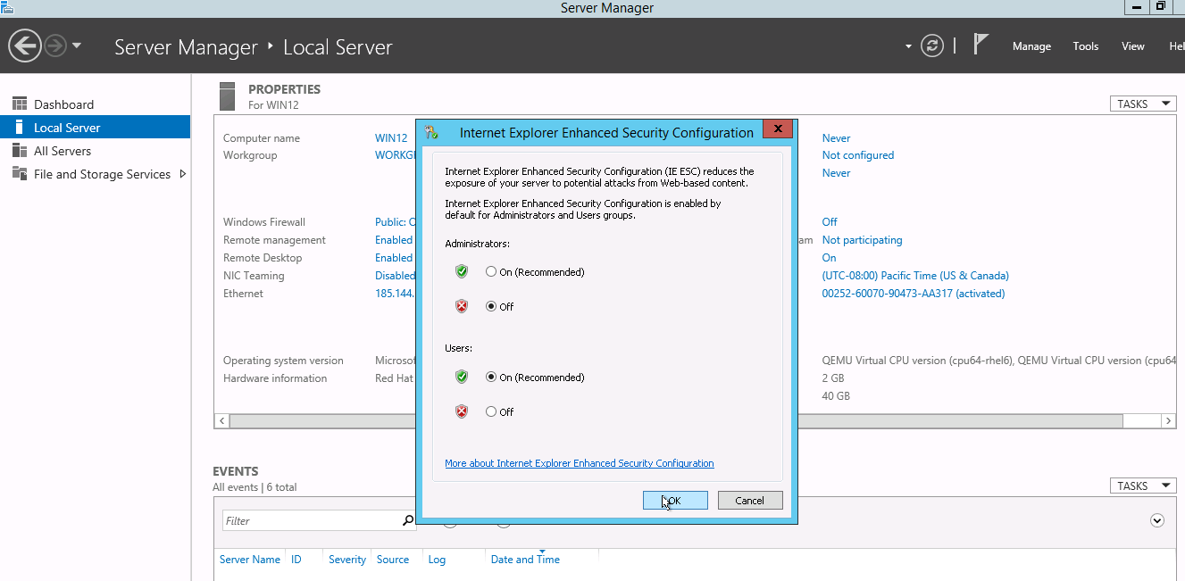Click the Properties scrollbar left arrow

[222, 420]
